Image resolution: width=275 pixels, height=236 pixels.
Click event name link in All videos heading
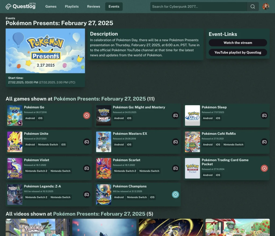point(99,214)
